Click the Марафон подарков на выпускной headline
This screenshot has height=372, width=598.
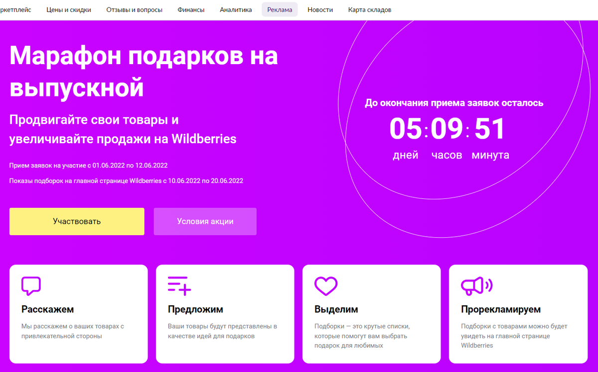(x=144, y=72)
